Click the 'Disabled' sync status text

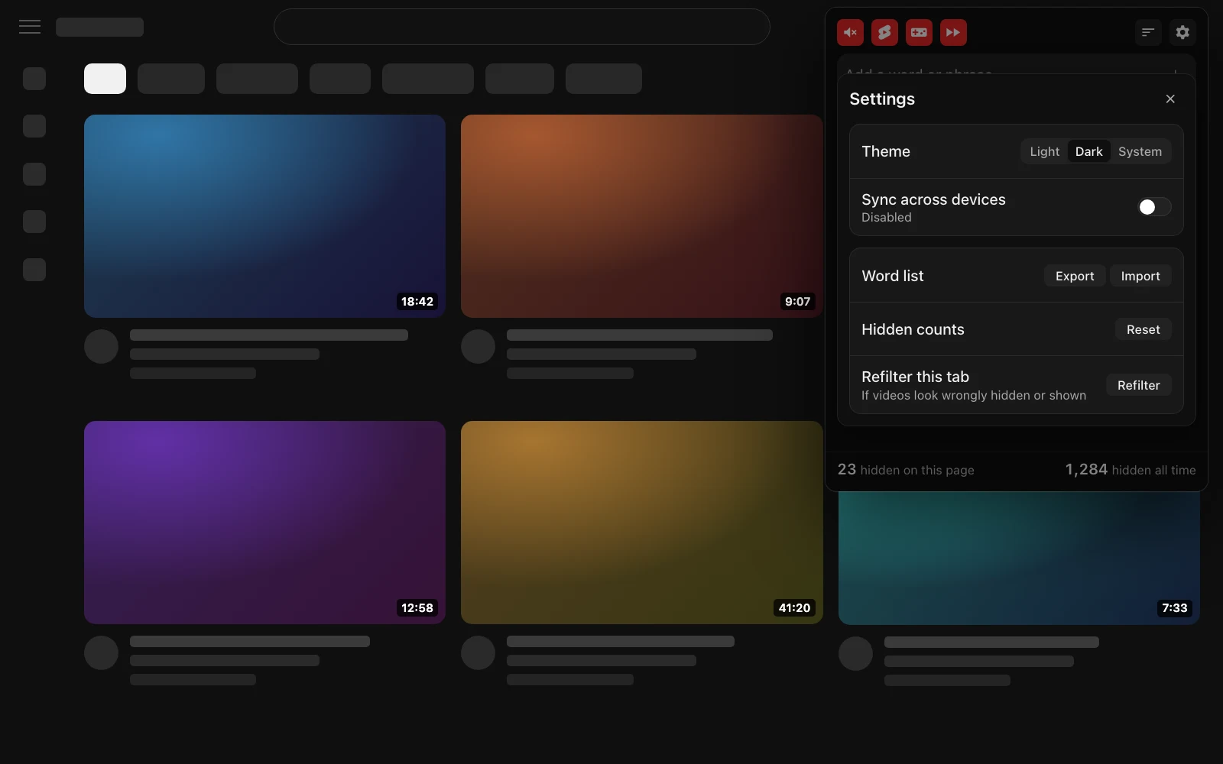click(887, 218)
